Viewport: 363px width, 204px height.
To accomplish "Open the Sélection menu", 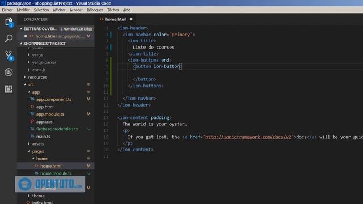I will [x=41, y=10].
